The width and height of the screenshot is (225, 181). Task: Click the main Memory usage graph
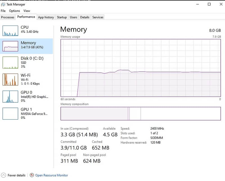[x=141, y=68]
